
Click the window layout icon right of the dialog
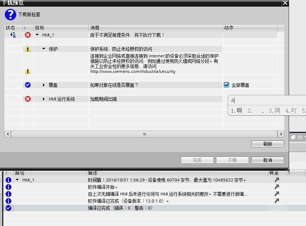coord(293,137)
